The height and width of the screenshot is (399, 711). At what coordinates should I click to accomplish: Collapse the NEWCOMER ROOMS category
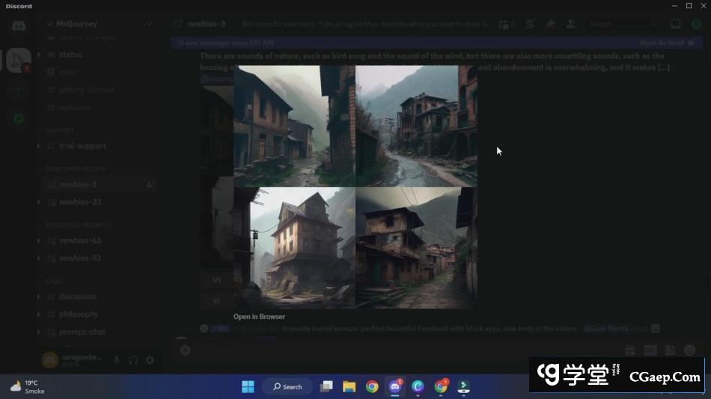click(75, 170)
